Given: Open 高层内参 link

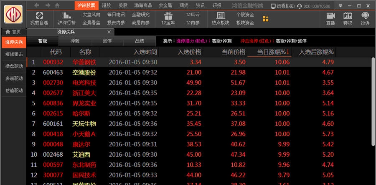Looking at the screenshot, I should point(141,22).
